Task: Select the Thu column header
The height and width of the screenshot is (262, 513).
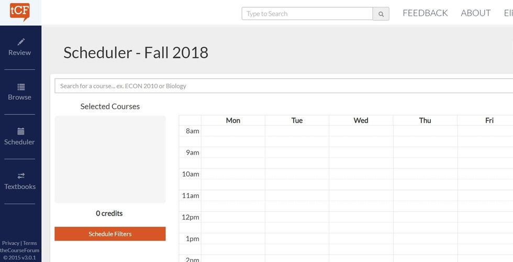Action: (425, 121)
